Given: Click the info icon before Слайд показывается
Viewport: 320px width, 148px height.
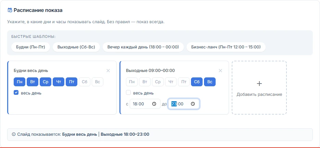Looking at the screenshot, I should pos(14,134).
